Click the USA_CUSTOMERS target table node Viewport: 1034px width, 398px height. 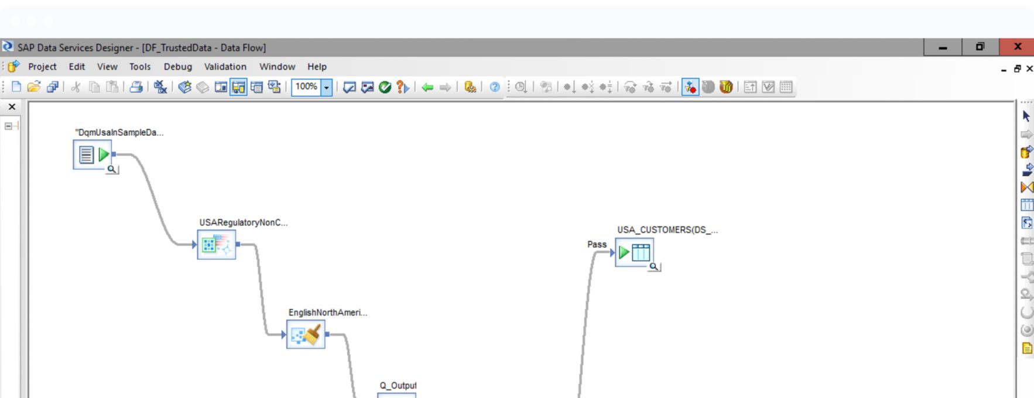click(x=634, y=252)
